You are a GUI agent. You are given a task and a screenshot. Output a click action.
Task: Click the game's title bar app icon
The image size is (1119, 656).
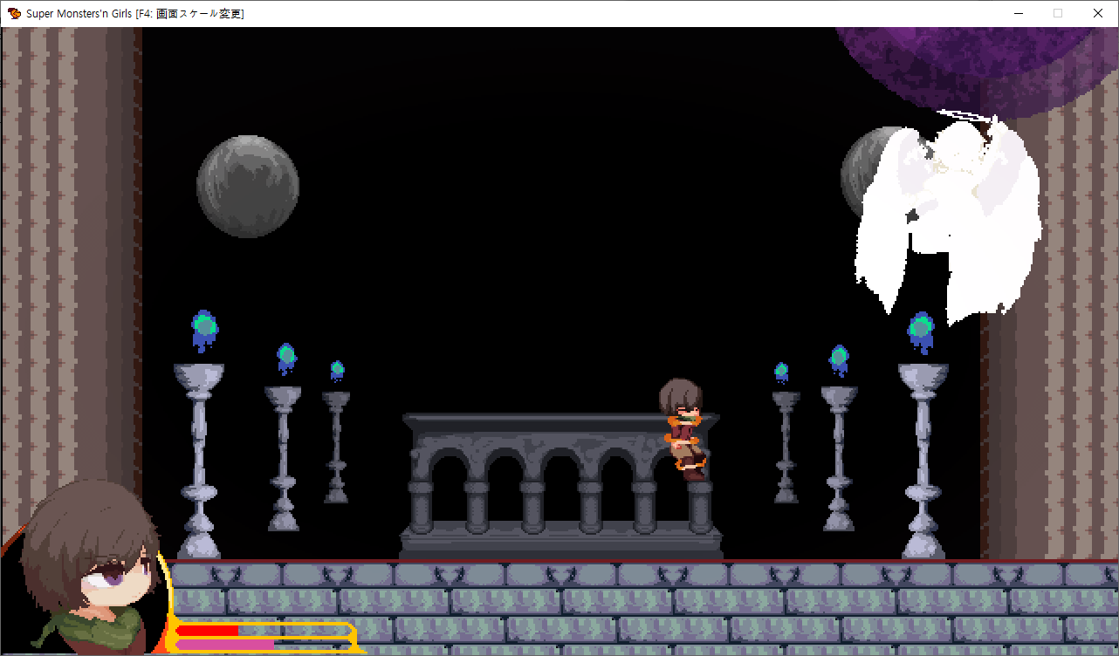[x=14, y=13]
